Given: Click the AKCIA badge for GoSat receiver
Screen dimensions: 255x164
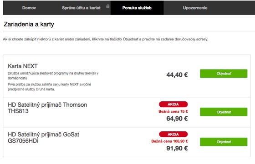Looking at the screenshot, I should tap(173, 134).
